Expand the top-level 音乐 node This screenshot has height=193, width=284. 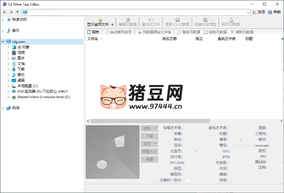tap(3, 31)
